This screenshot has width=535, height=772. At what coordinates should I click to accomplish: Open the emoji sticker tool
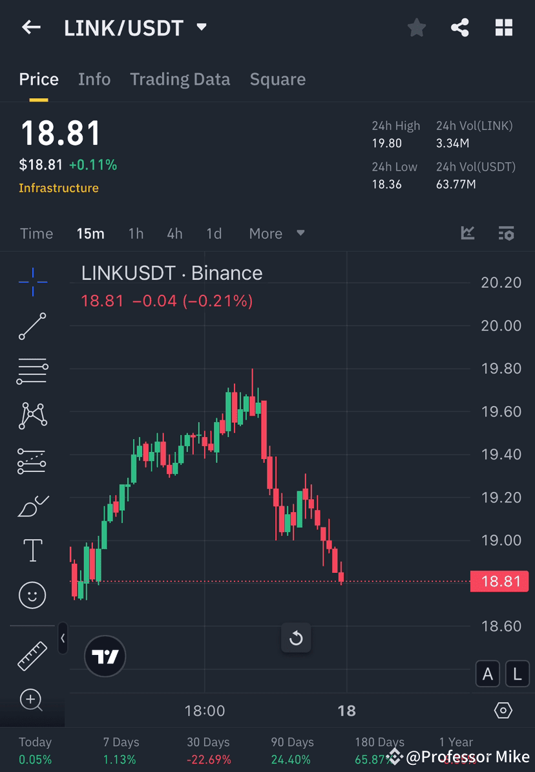pyautogui.click(x=32, y=595)
